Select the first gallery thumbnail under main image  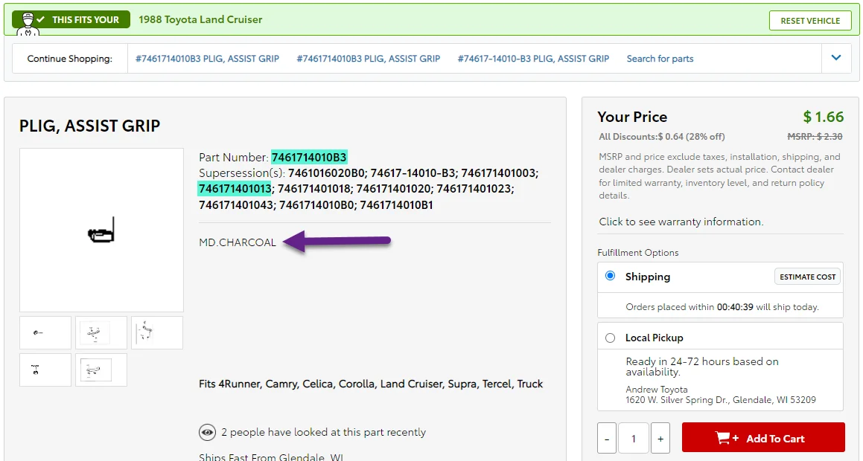coord(45,332)
